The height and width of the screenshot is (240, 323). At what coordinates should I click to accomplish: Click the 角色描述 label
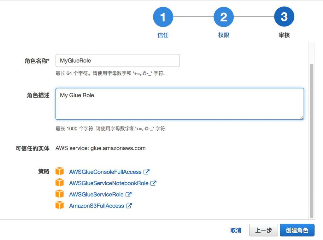click(38, 95)
